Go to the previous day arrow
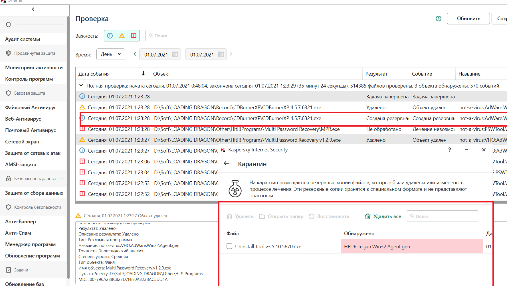This screenshot has height=286, width=507. click(135, 54)
